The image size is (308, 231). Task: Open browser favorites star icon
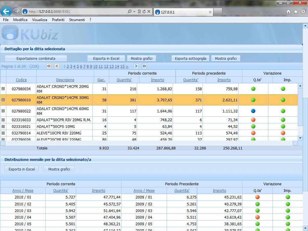(x=296, y=12)
